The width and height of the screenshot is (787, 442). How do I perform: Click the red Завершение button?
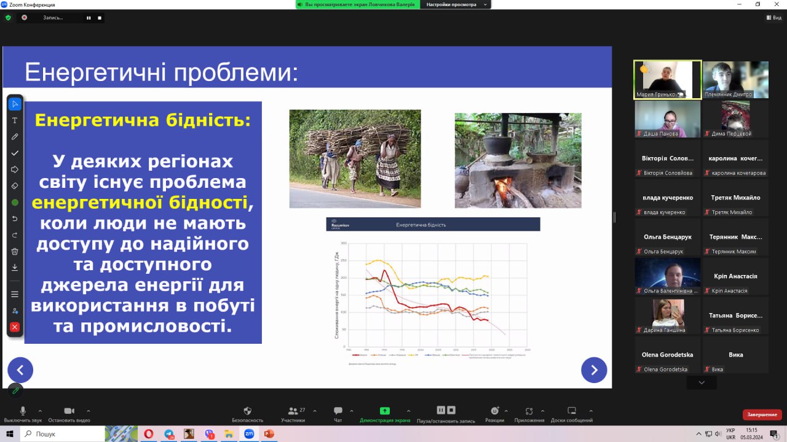click(x=762, y=414)
